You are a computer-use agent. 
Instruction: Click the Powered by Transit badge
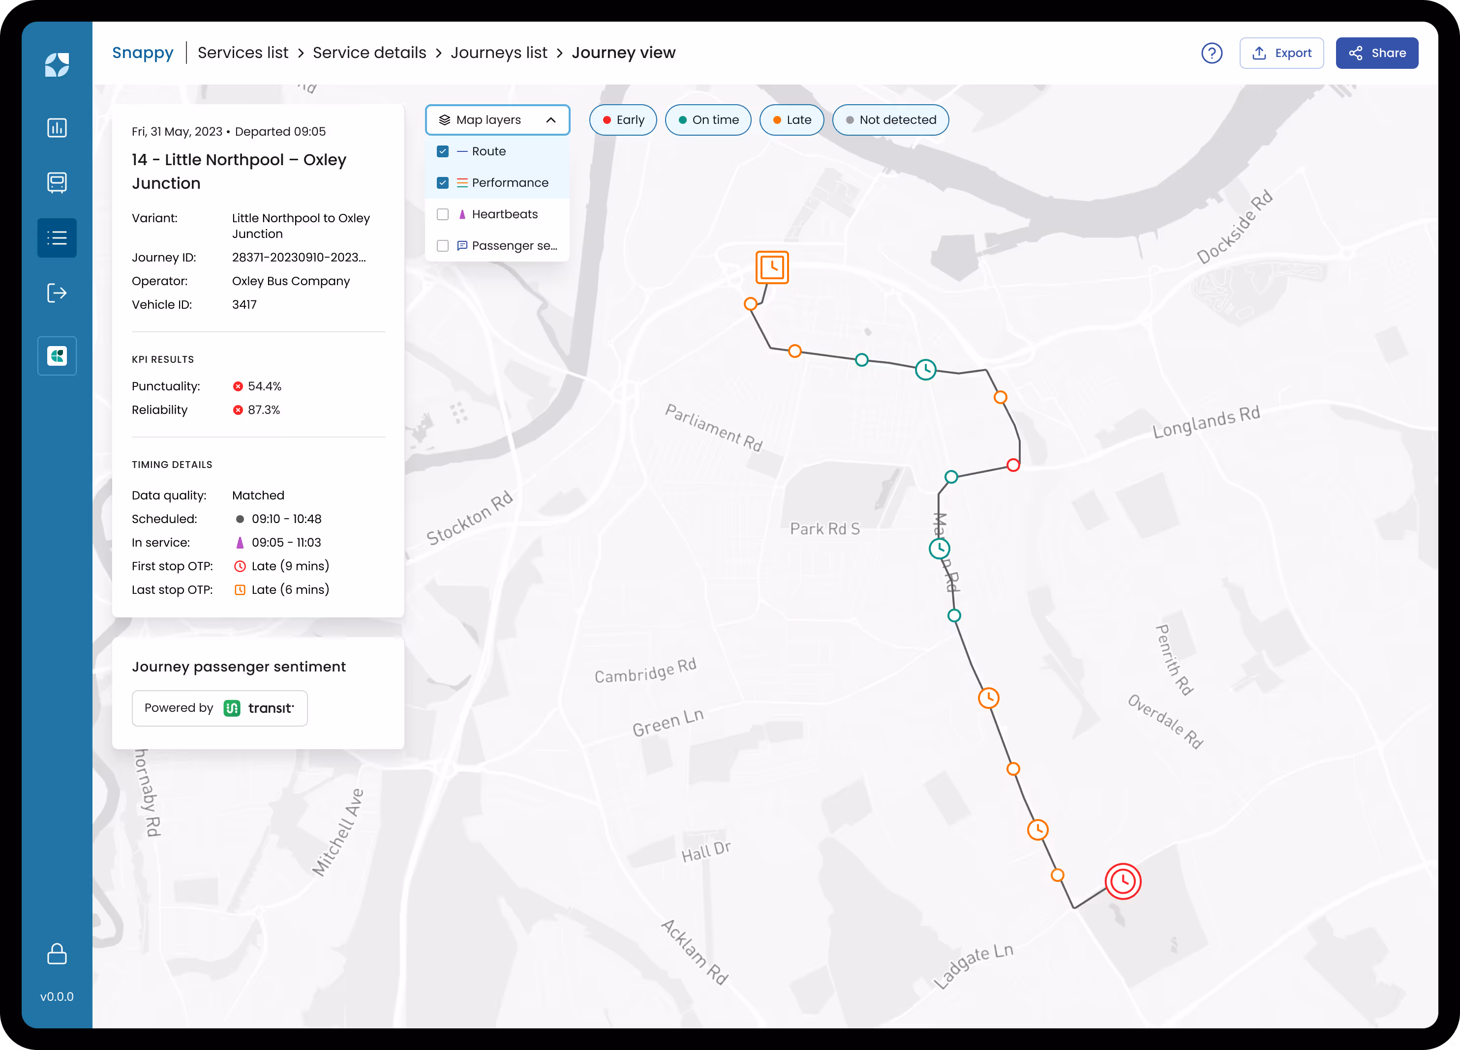coord(219,708)
